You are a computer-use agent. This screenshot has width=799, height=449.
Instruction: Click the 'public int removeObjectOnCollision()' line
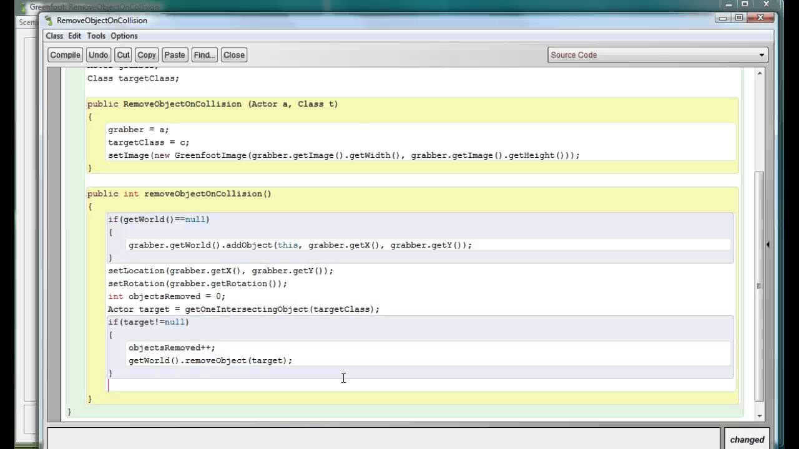tap(179, 194)
